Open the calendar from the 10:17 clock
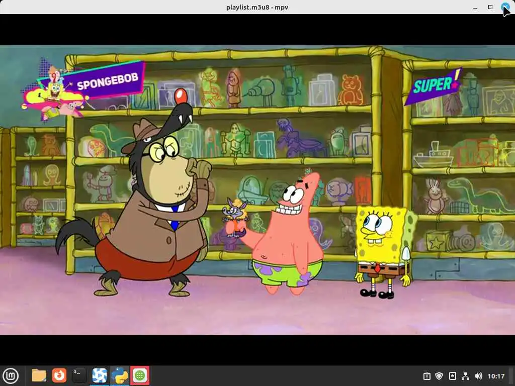 click(x=495, y=376)
